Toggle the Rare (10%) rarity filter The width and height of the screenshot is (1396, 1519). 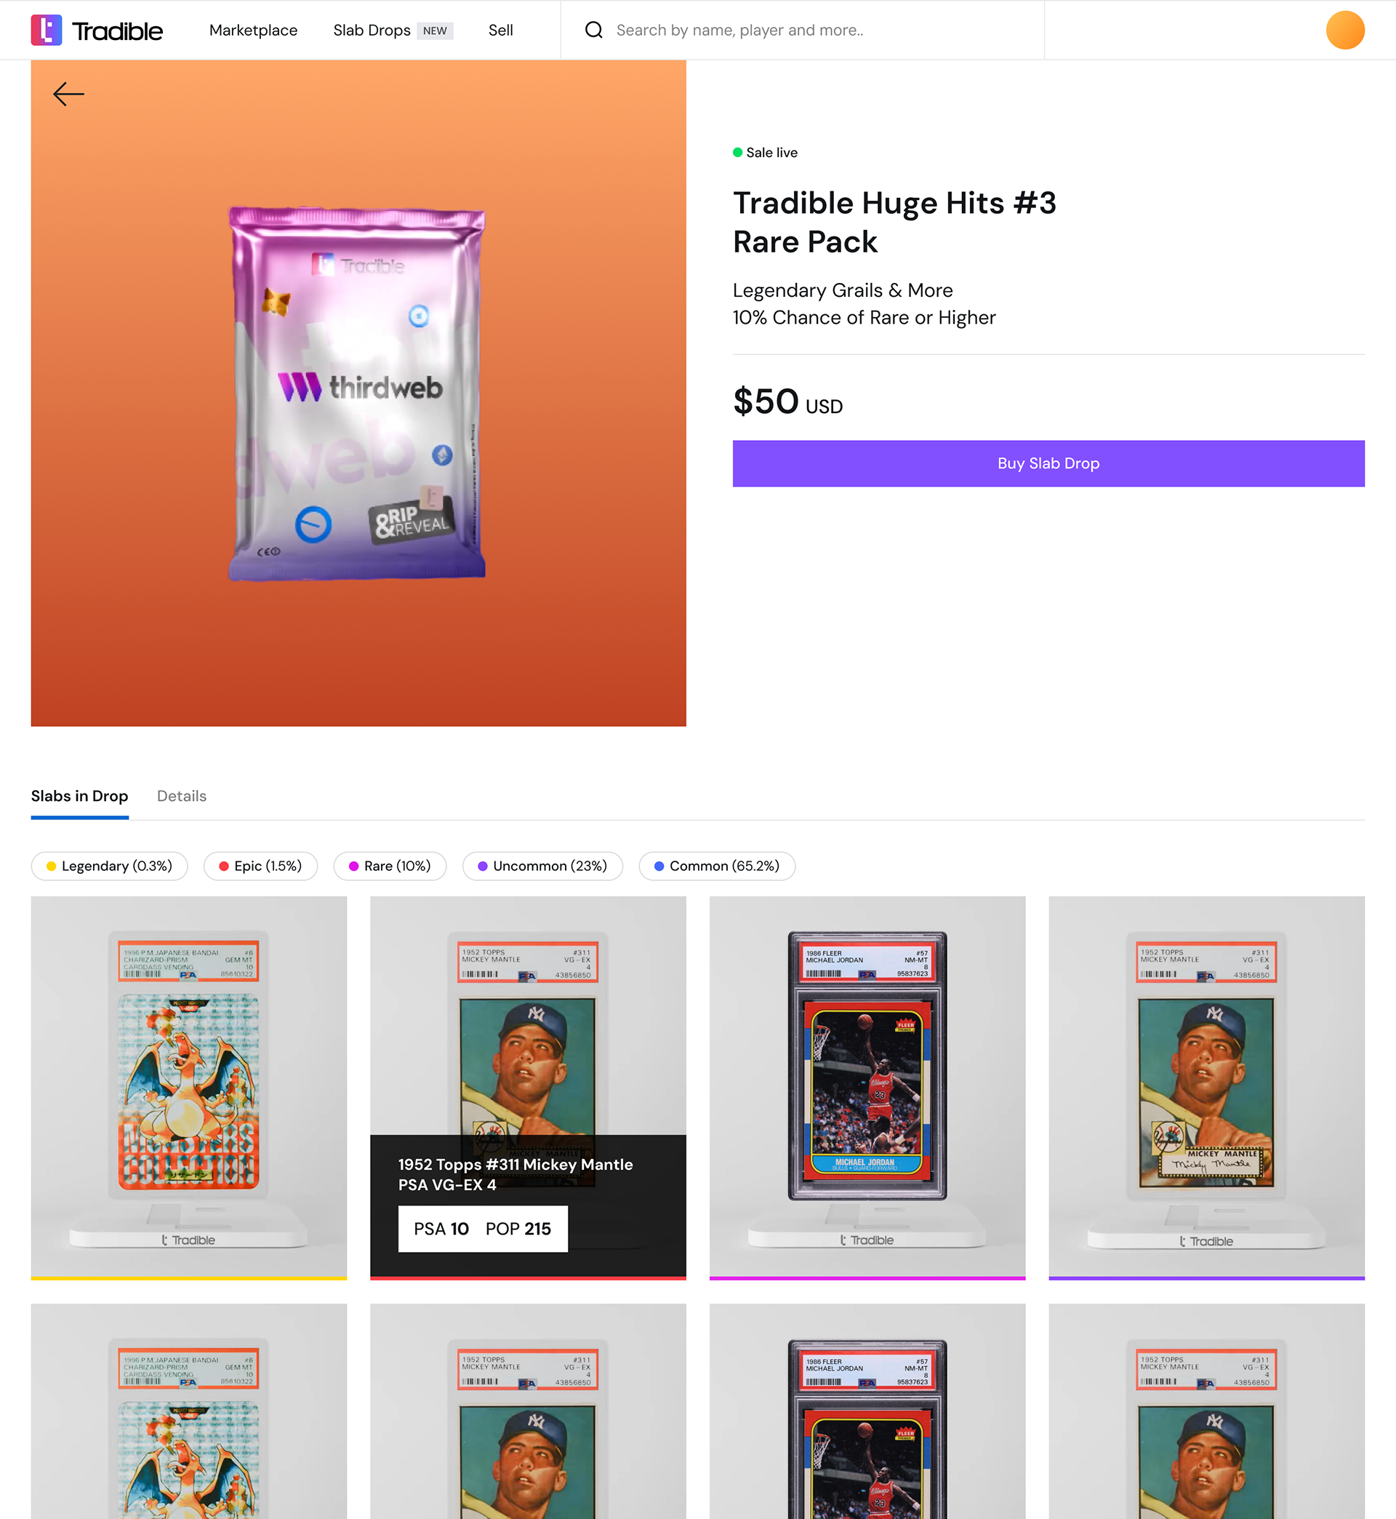[x=390, y=865]
